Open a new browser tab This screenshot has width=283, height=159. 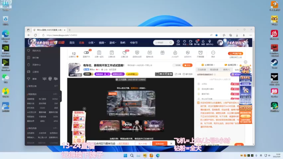70,30
